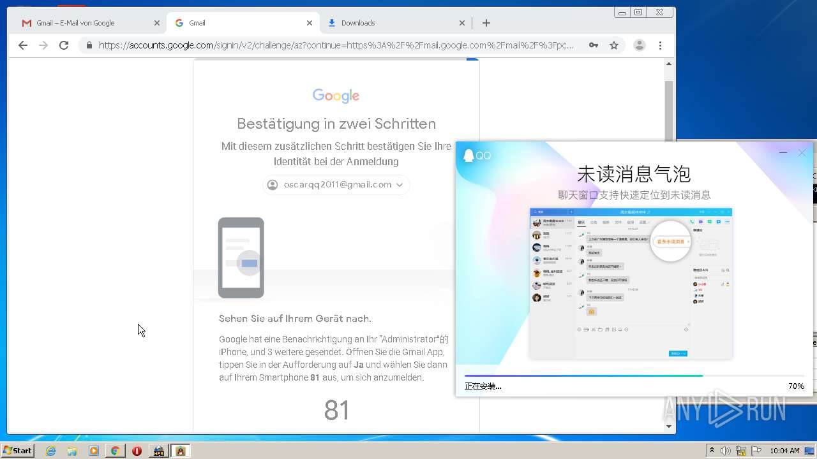
Task: Open the Windows Start menu
Action: coord(18,451)
